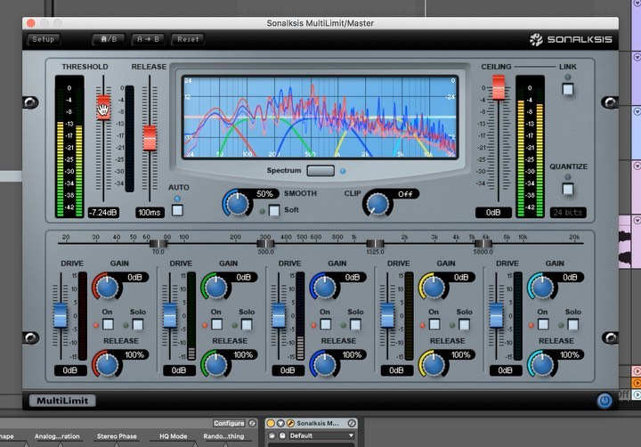641x447 pixels.
Task: Toggle the Spectrum display button
Action: 320,170
